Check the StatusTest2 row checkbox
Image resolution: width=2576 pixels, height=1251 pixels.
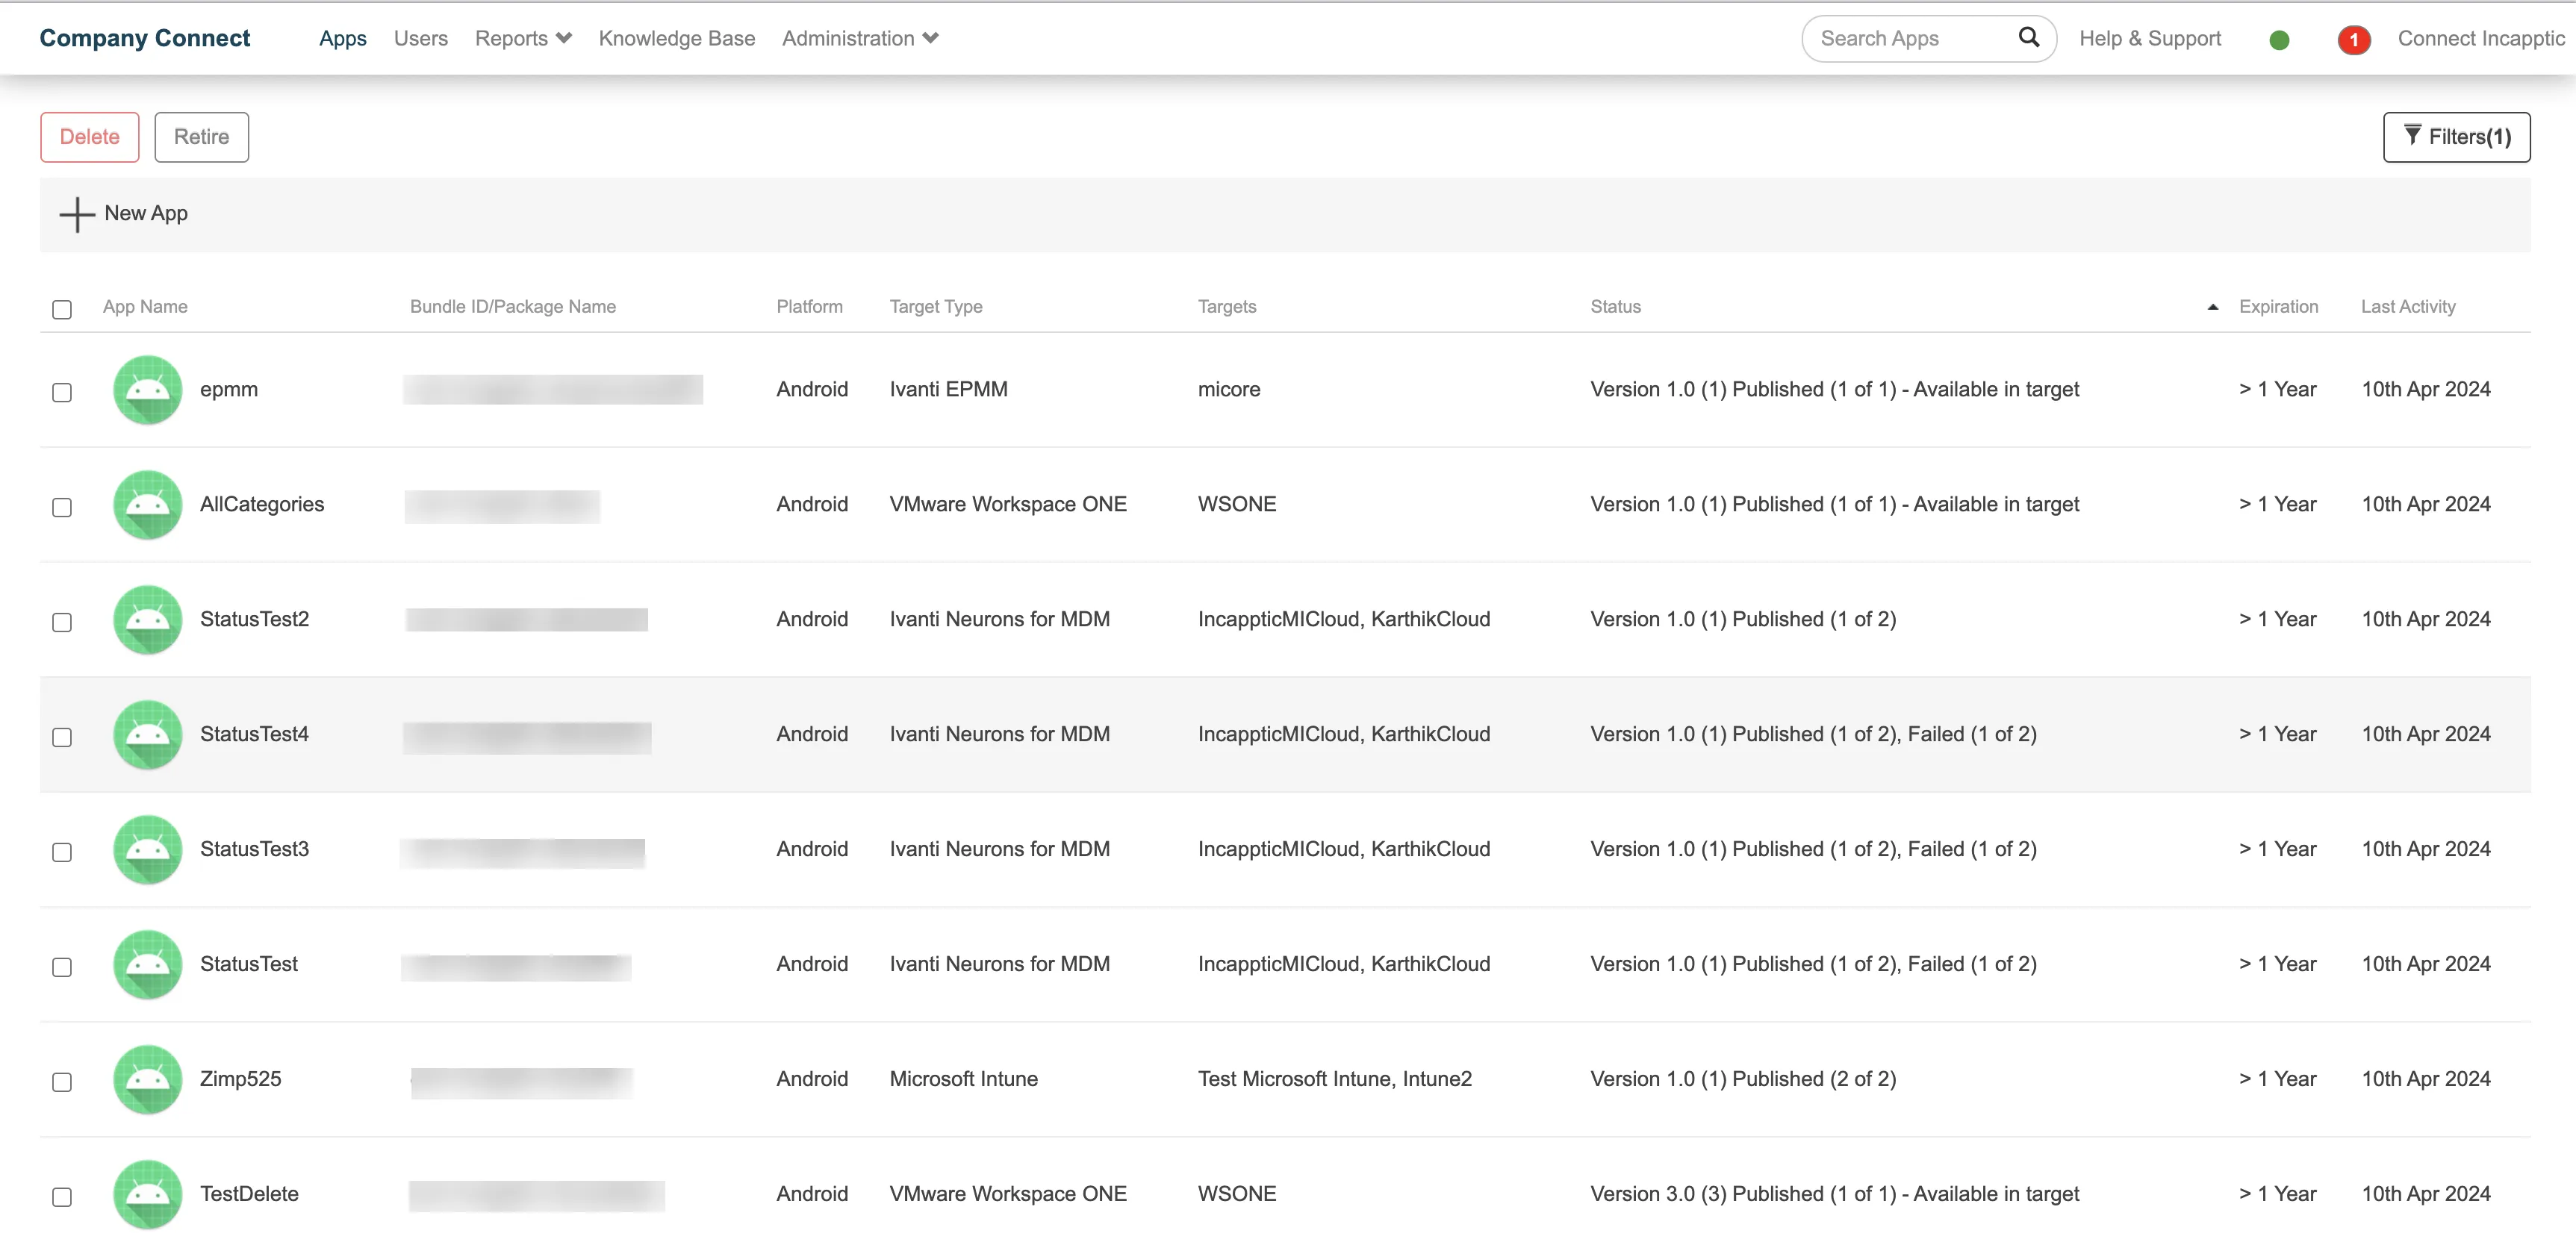coord(62,622)
